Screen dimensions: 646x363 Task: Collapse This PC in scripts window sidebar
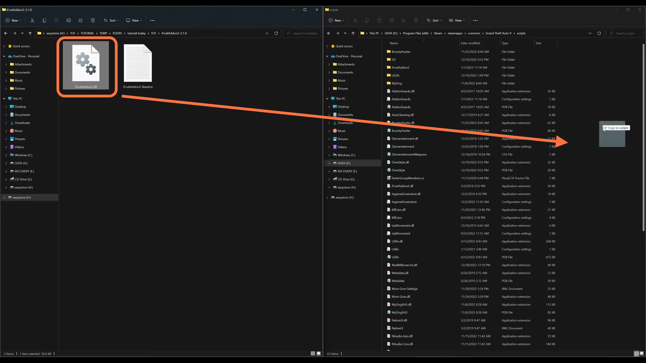[x=327, y=99]
